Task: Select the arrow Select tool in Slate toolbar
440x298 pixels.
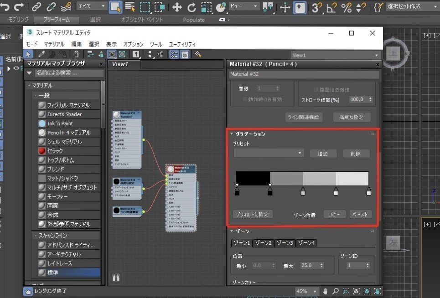Action: 28,54
